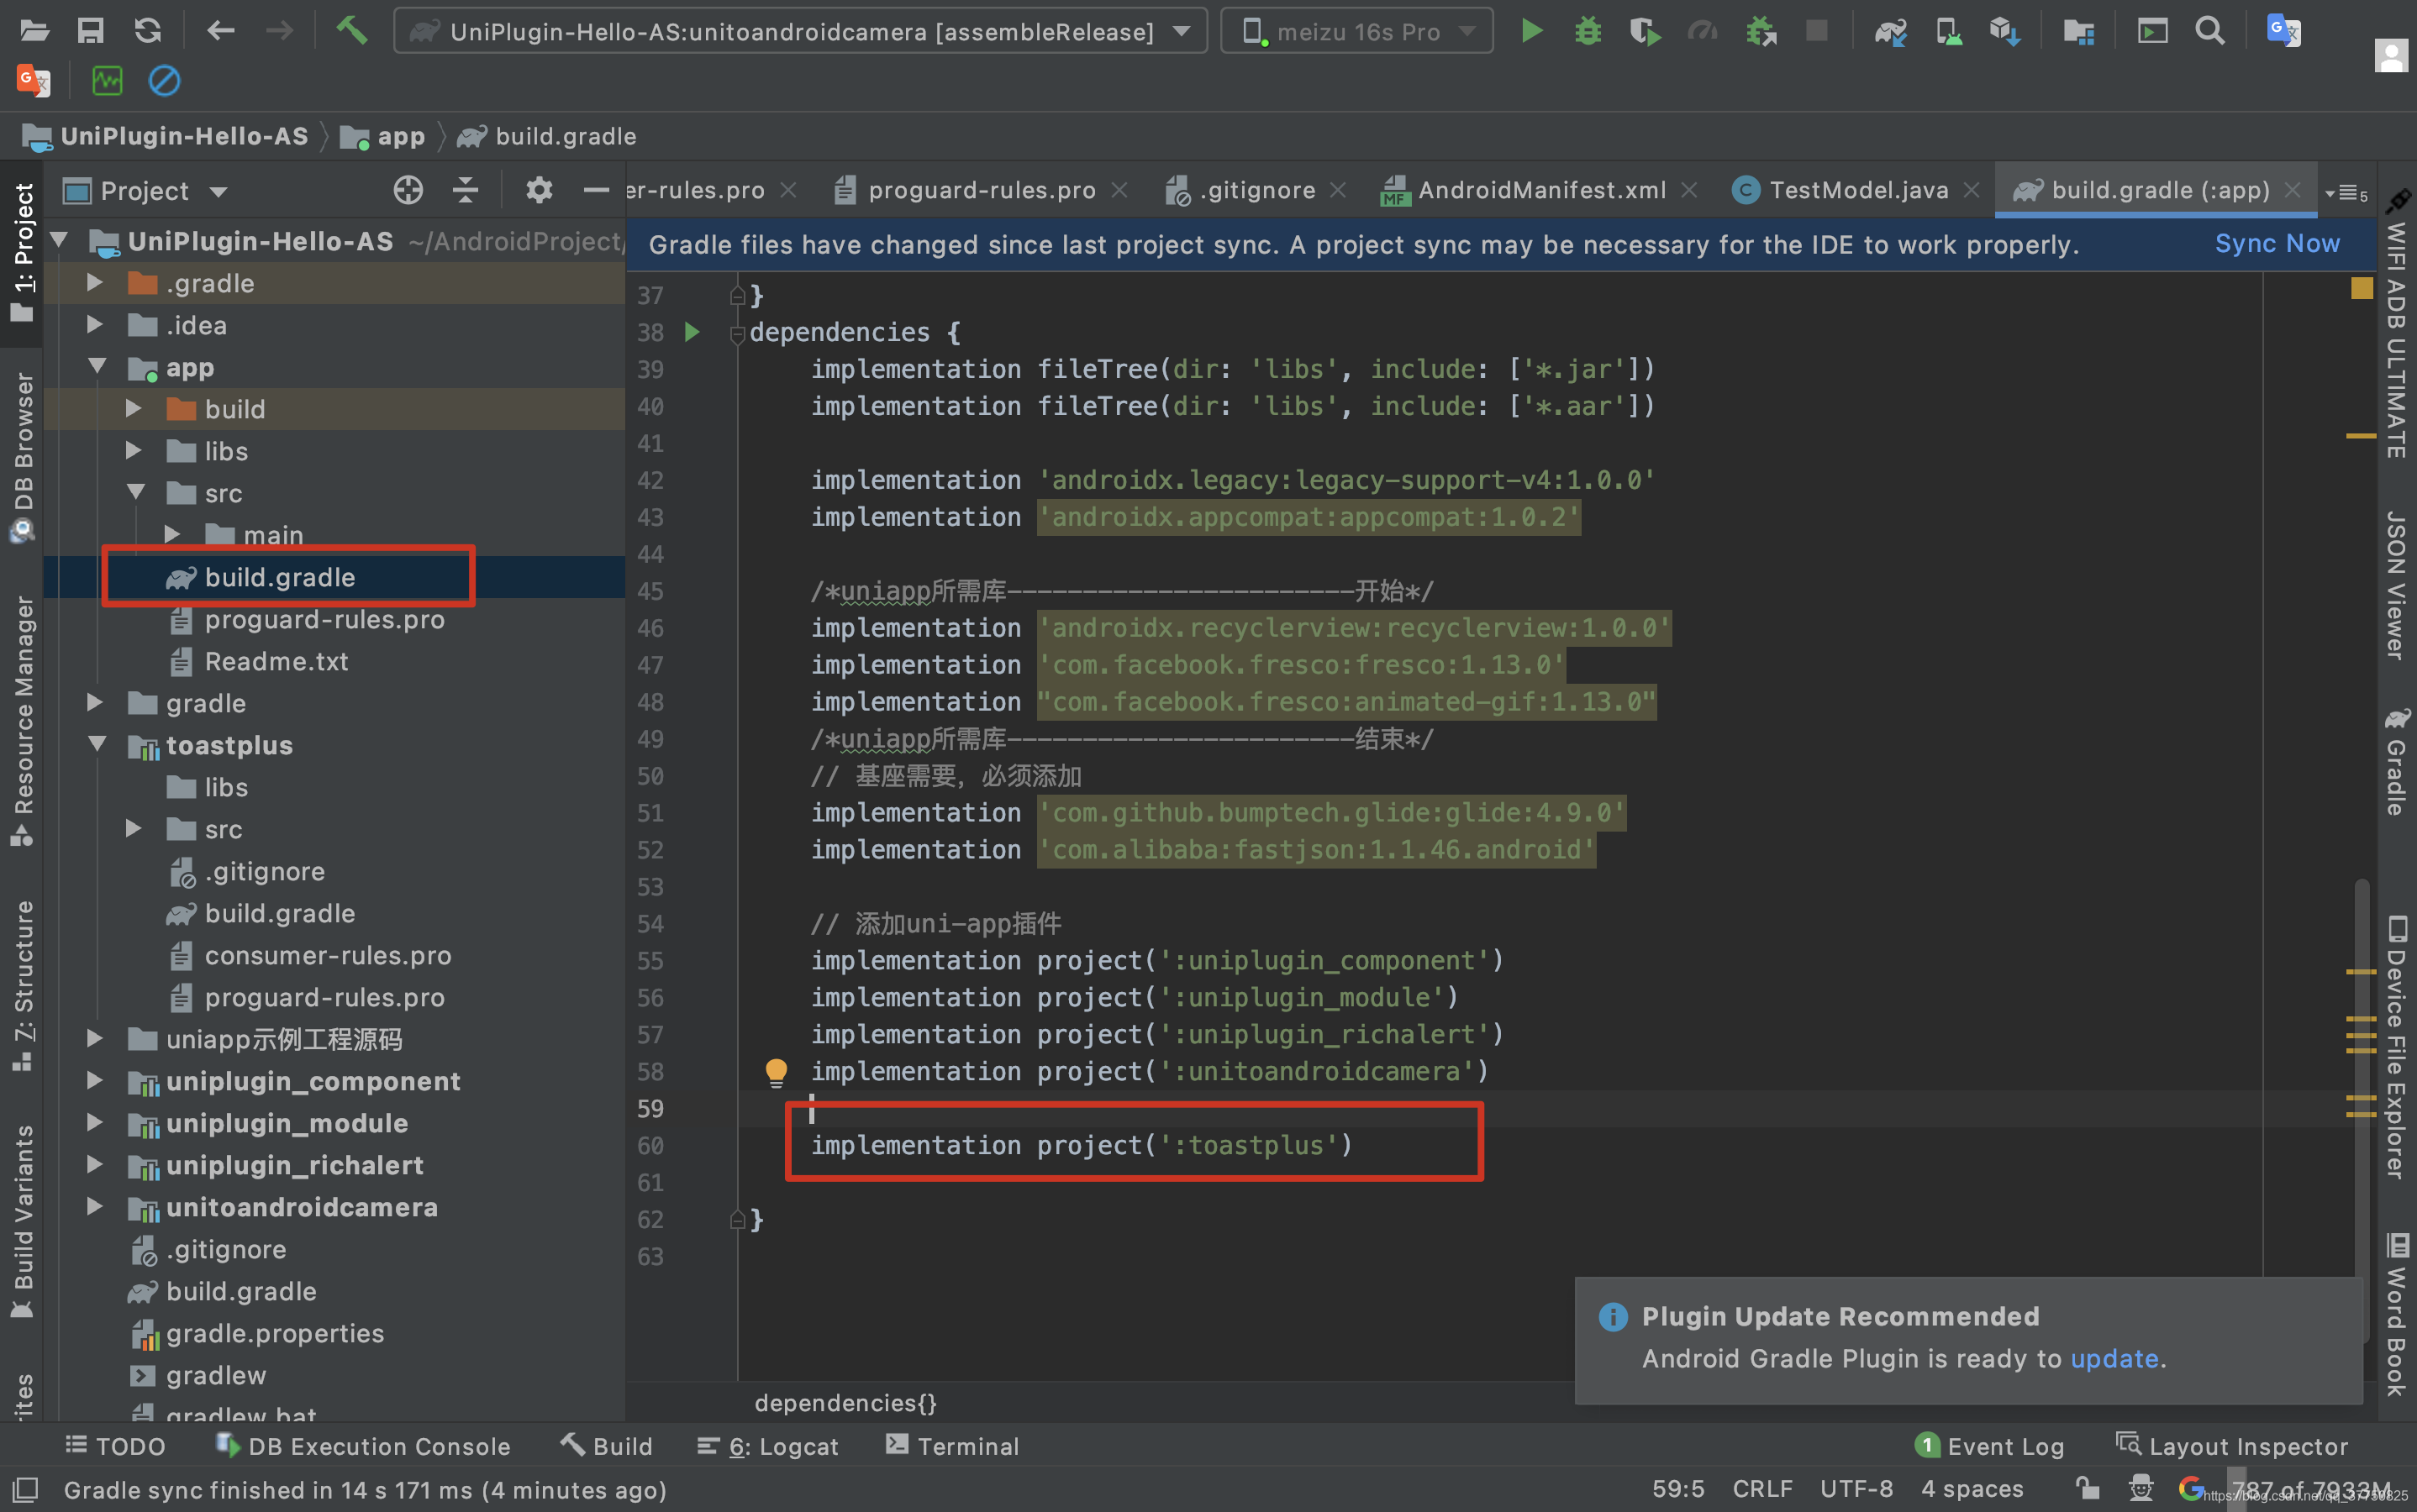Click the run gutter arrow on line 38

click(692, 331)
